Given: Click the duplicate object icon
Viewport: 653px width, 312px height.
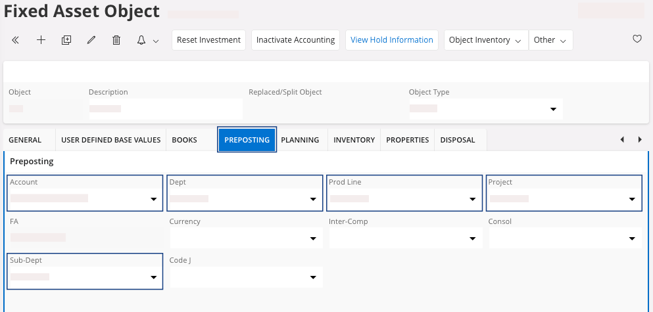Looking at the screenshot, I should [x=66, y=40].
